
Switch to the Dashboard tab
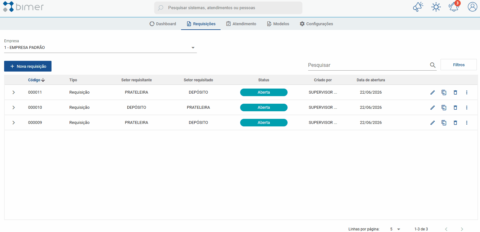point(163,24)
